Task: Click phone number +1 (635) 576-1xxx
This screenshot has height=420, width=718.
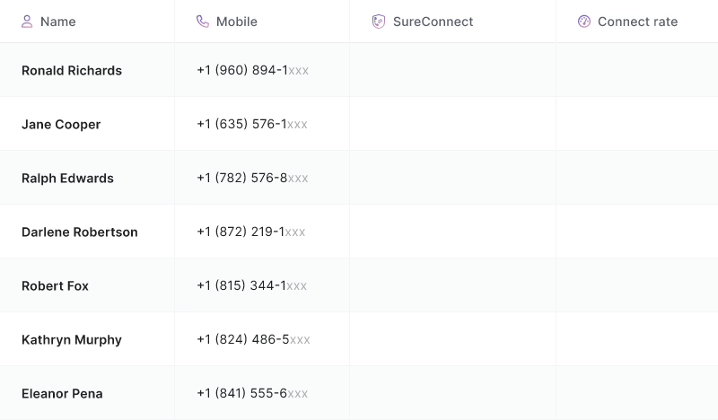Action: (x=251, y=125)
